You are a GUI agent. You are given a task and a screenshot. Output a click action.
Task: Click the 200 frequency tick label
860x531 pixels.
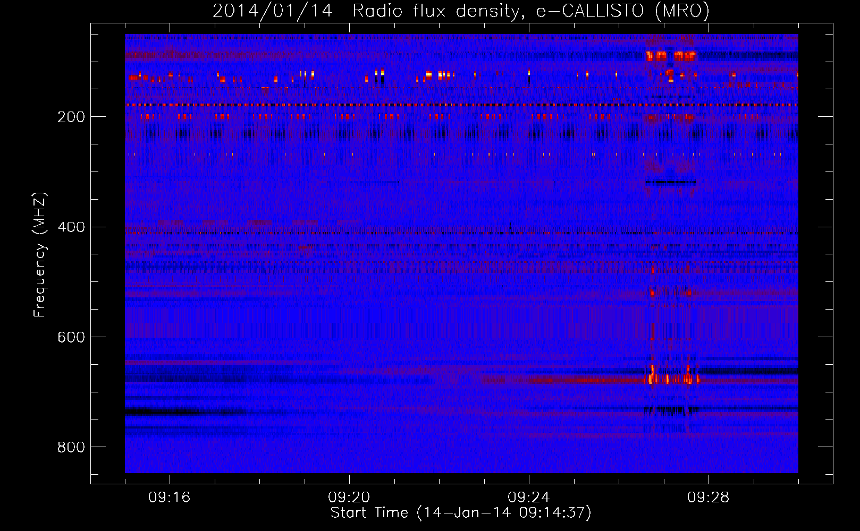(71, 117)
